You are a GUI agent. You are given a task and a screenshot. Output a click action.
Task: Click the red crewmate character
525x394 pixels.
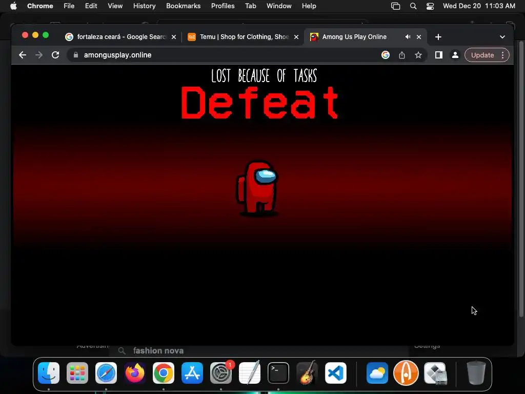coord(257,188)
